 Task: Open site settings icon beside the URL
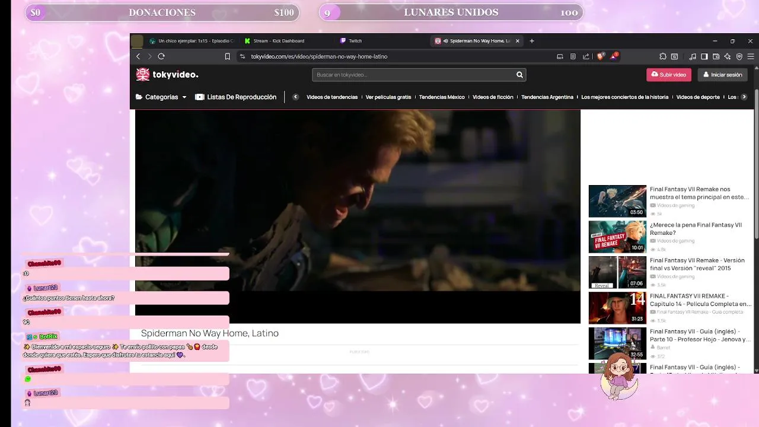[242, 56]
